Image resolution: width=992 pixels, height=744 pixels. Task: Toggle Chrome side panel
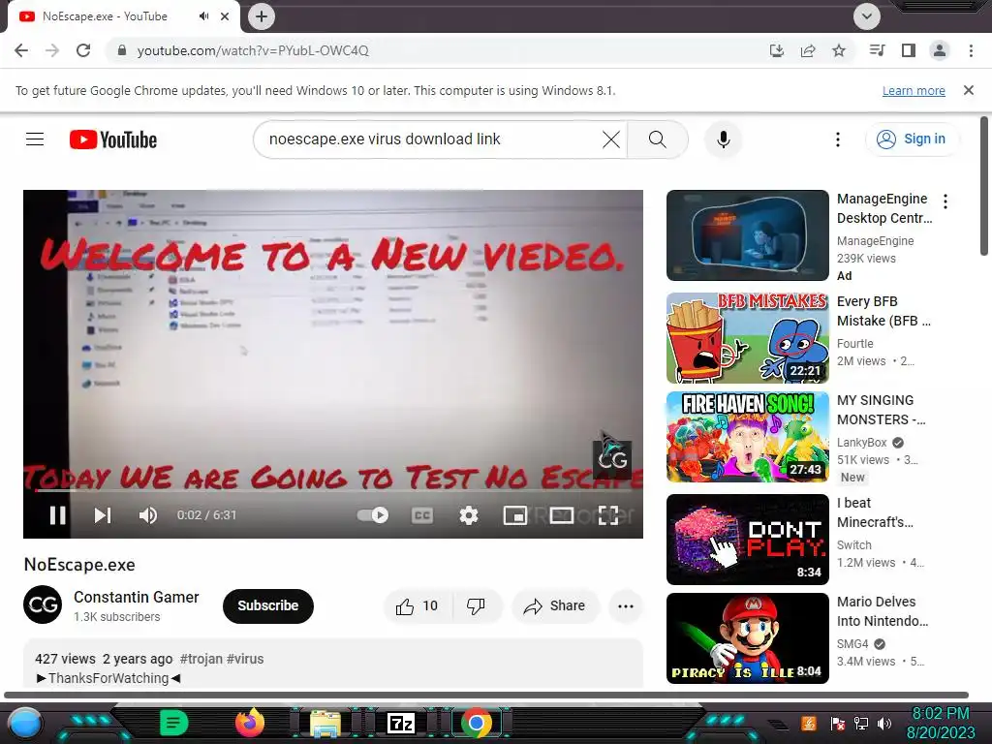tap(909, 50)
